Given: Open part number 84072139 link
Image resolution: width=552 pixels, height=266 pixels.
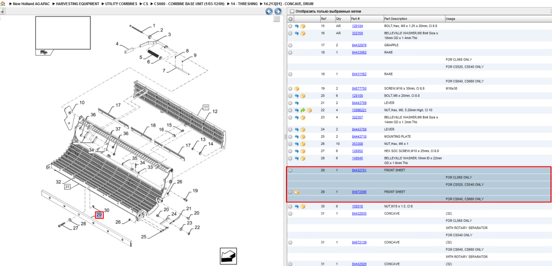Looking at the screenshot, I should (x=359, y=242).
